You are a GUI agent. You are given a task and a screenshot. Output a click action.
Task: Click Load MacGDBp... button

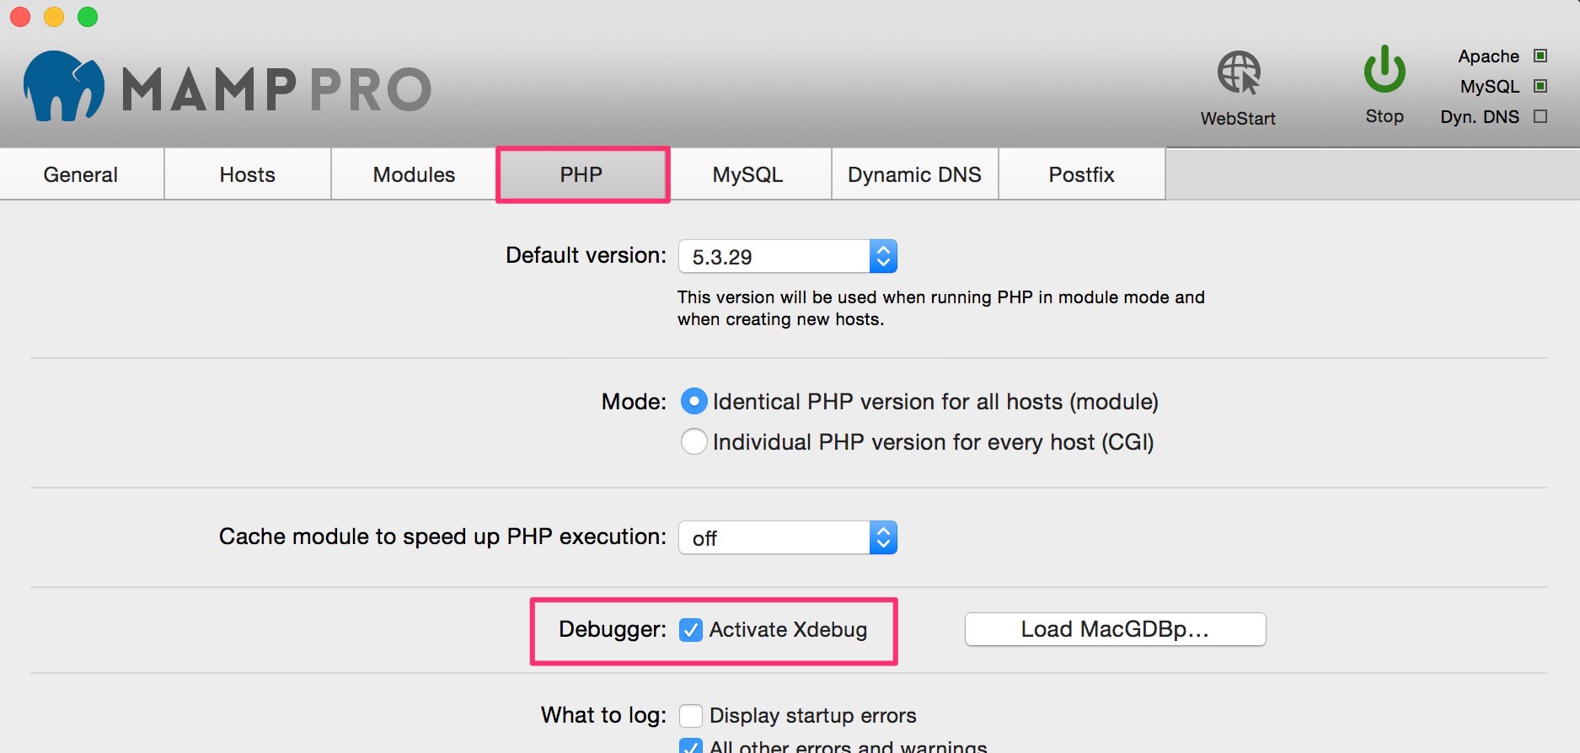(1115, 629)
